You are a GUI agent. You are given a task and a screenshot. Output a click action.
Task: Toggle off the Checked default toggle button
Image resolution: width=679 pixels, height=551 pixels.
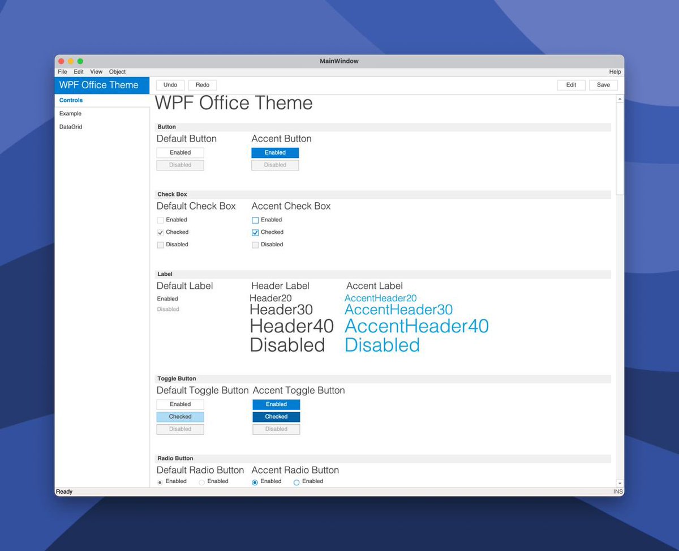(x=180, y=416)
